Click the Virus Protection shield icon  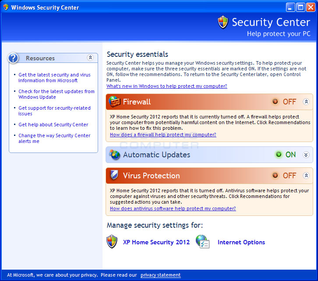tap(114, 175)
